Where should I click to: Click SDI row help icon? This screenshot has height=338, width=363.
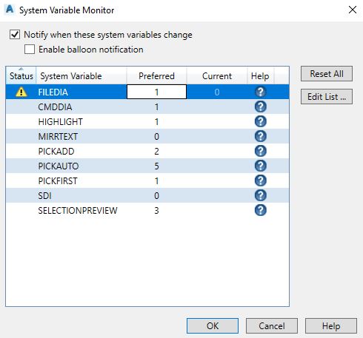(x=261, y=195)
